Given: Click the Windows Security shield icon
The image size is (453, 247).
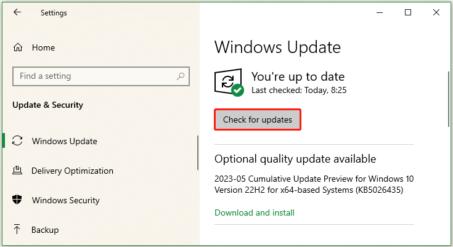Looking at the screenshot, I should tap(17, 200).
